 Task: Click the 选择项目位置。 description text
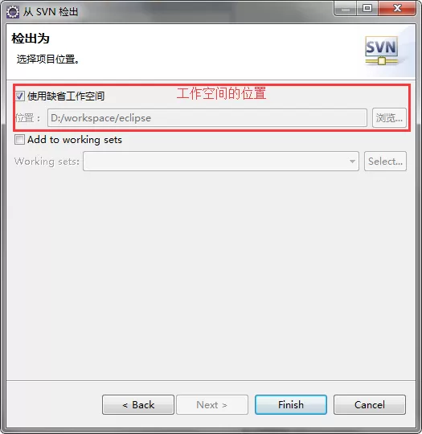[x=48, y=59]
